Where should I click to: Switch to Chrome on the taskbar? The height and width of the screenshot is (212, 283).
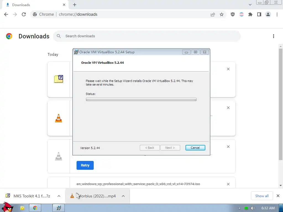[35, 208]
